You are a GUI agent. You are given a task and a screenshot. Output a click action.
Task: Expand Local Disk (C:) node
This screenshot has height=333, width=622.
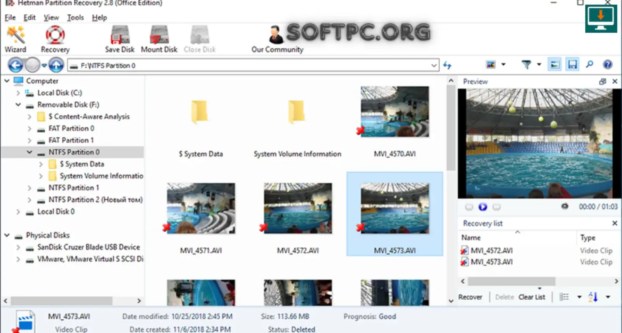pyautogui.click(x=18, y=93)
